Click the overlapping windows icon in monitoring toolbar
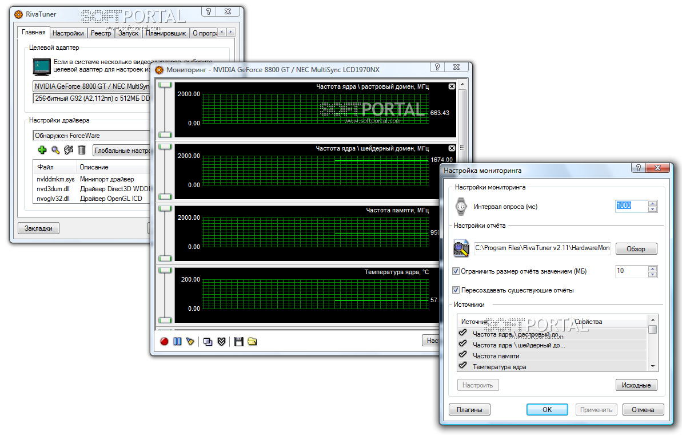Image resolution: width=682 pixels, height=435 pixels. pyautogui.click(x=208, y=342)
